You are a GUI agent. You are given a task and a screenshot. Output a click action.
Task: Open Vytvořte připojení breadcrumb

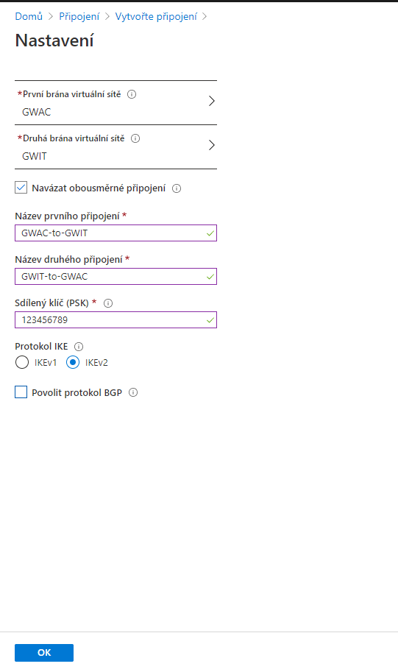(156, 16)
